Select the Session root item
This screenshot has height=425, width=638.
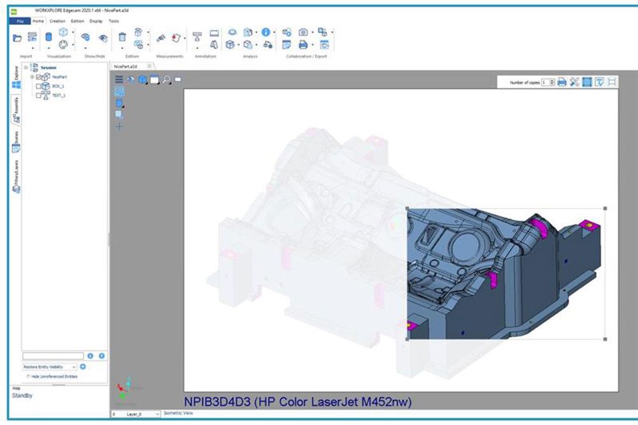pos(48,67)
